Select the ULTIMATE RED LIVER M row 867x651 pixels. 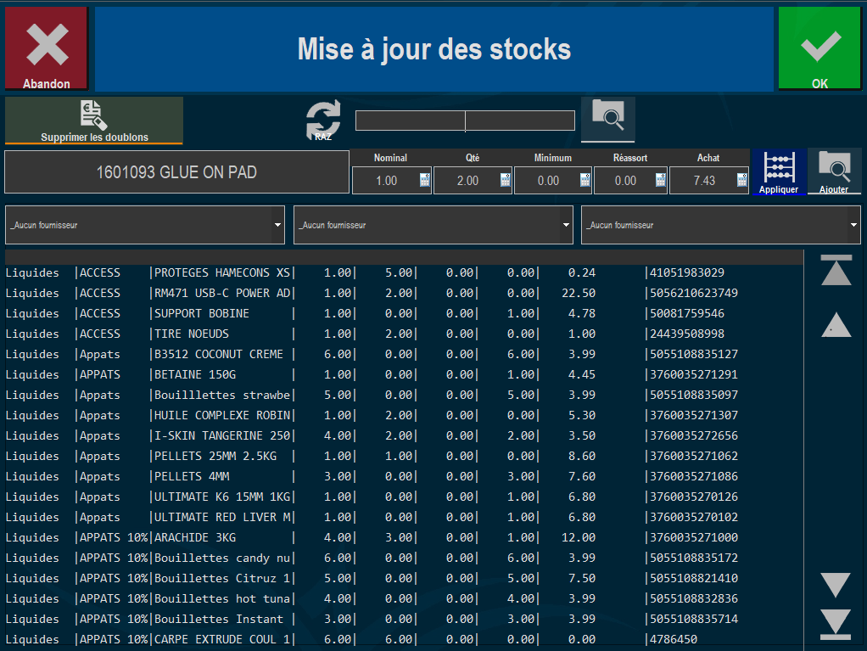pyautogui.click(x=404, y=517)
